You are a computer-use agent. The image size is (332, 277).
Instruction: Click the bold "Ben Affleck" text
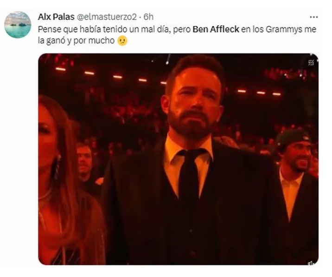215,29
